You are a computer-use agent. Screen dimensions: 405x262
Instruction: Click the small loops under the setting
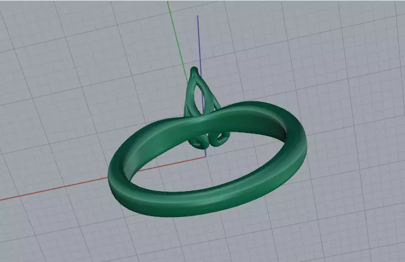(208, 140)
